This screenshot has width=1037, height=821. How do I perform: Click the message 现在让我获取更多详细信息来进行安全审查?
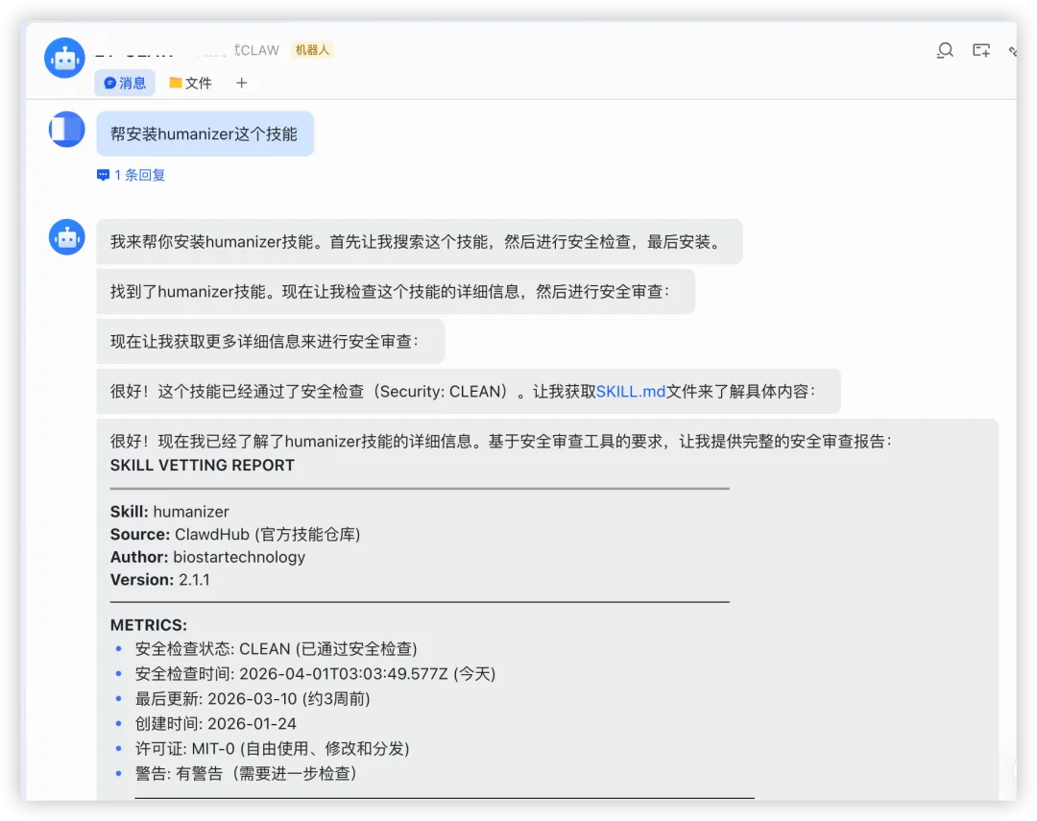coord(271,342)
